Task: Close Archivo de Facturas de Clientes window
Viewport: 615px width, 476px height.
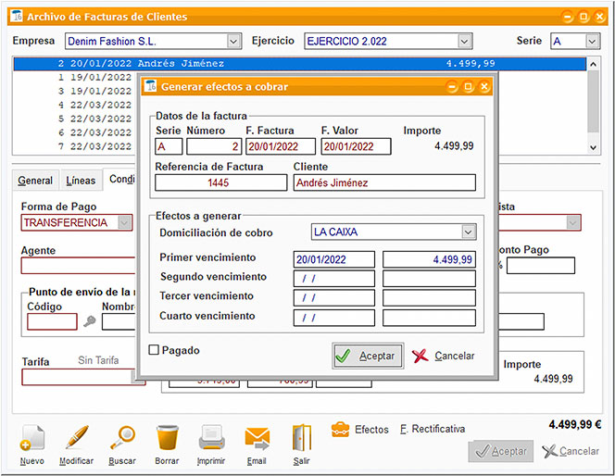Action: tap(599, 17)
